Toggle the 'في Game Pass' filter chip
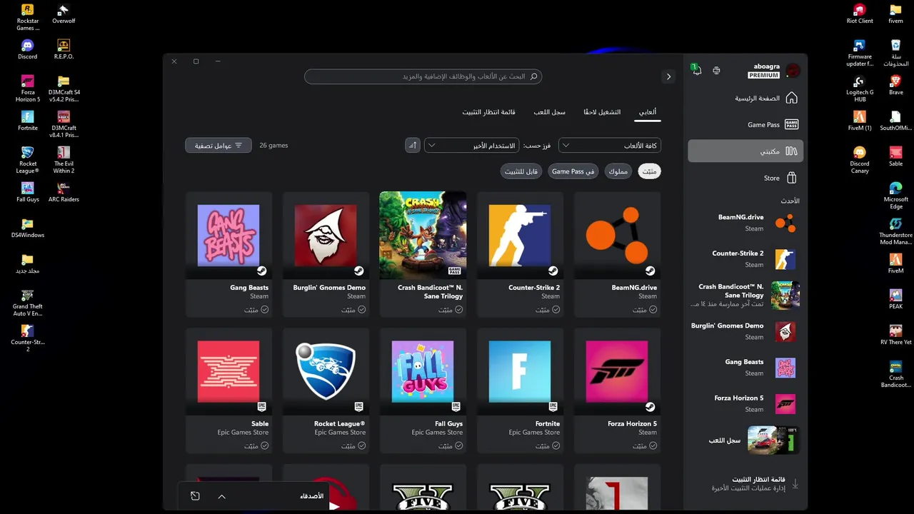 [x=573, y=171]
